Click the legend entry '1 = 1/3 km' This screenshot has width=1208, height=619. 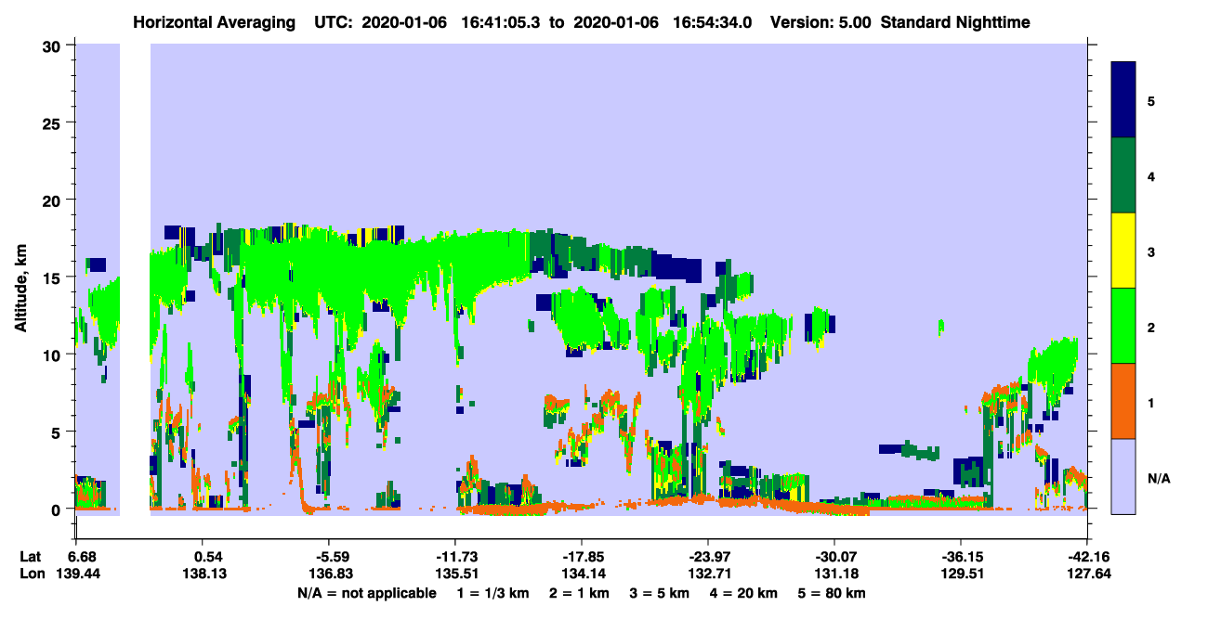click(492, 593)
